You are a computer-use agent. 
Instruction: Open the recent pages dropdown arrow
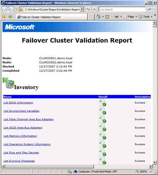coord(17,9)
